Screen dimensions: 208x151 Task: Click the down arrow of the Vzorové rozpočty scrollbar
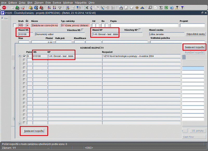click(20, 124)
